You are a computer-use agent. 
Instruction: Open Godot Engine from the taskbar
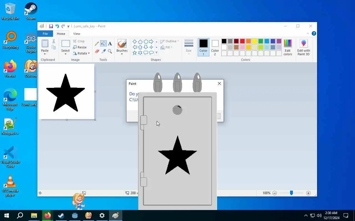tap(75, 215)
